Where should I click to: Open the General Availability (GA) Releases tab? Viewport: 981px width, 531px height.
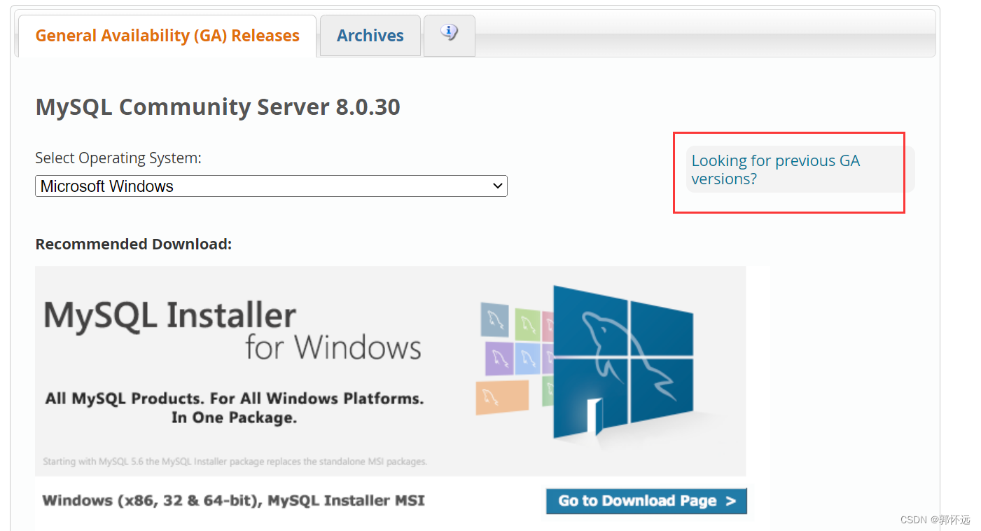point(167,36)
